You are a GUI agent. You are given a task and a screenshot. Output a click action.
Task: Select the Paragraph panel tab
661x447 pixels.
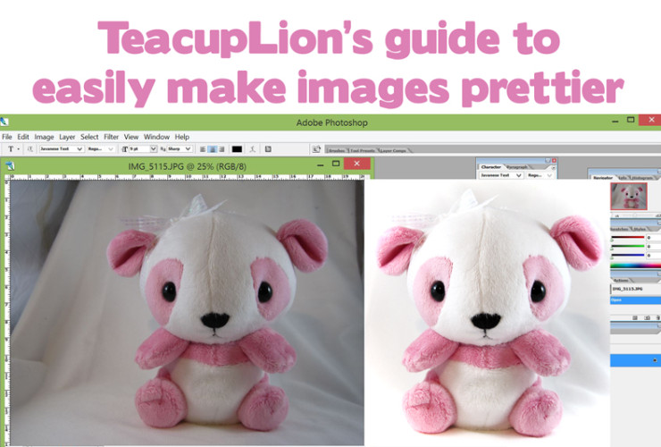coord(517,167)
